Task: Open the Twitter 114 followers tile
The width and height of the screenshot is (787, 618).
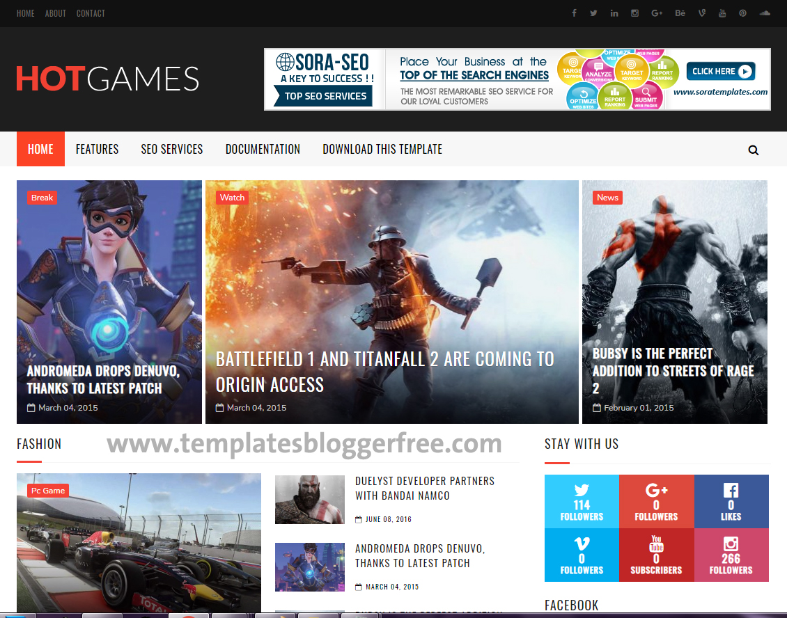Action: (582, 502)
